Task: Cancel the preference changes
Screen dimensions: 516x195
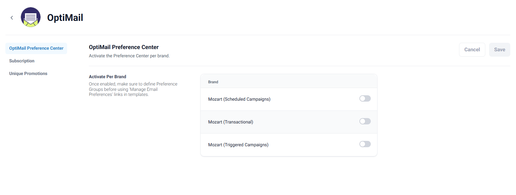Action: coord(472,50)
